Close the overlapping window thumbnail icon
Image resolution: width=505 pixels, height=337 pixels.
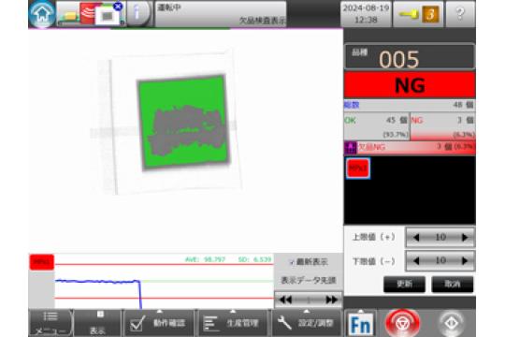(x=118, y=7)
